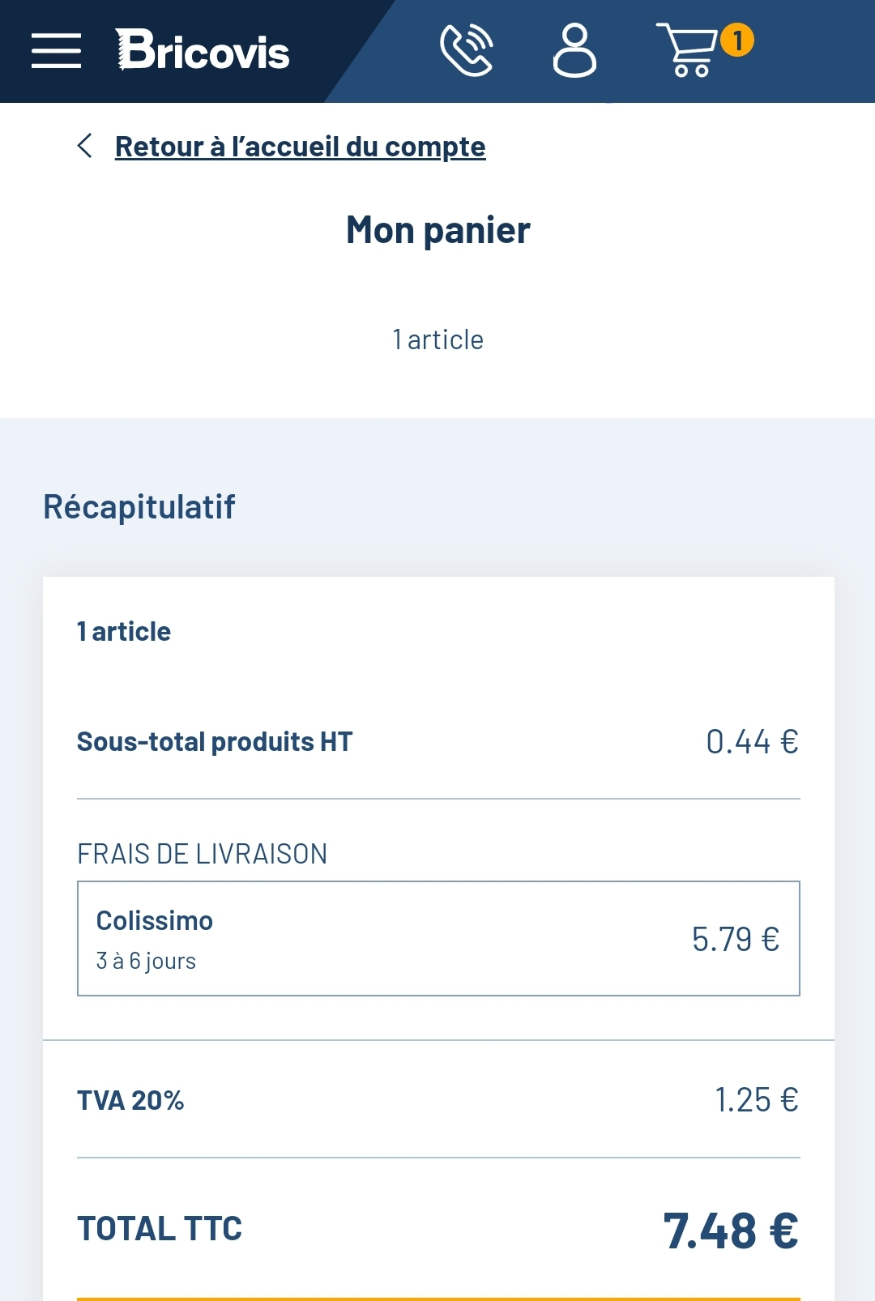Click the 0.44 € subtotal amount

pos(752,741)
